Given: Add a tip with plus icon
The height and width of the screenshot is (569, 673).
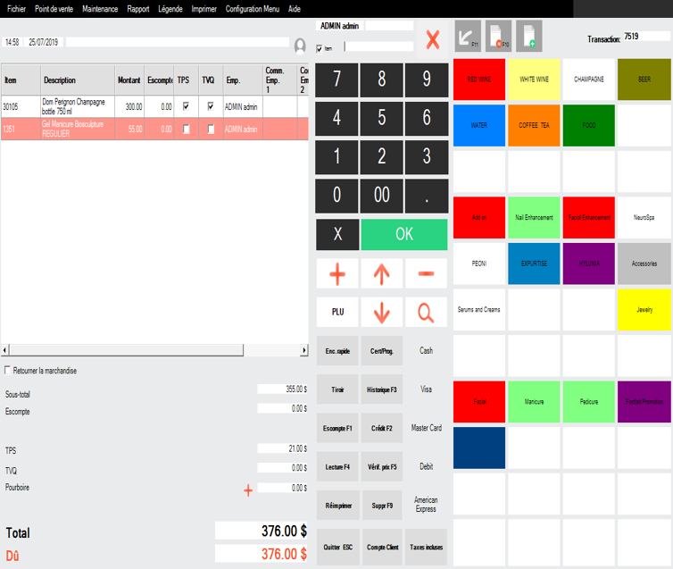Looking at the screenshot, I should tap(248, 490).
